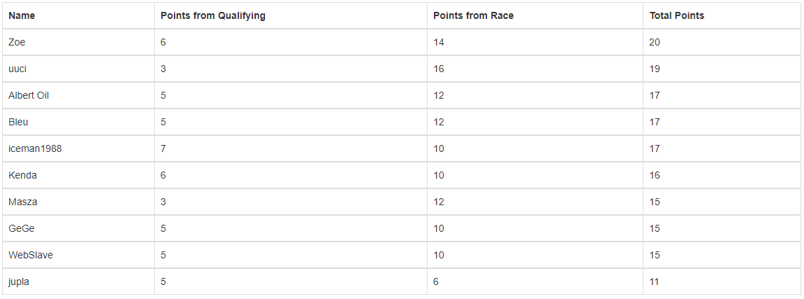Click the Bleu name cell

coord(18,122)
